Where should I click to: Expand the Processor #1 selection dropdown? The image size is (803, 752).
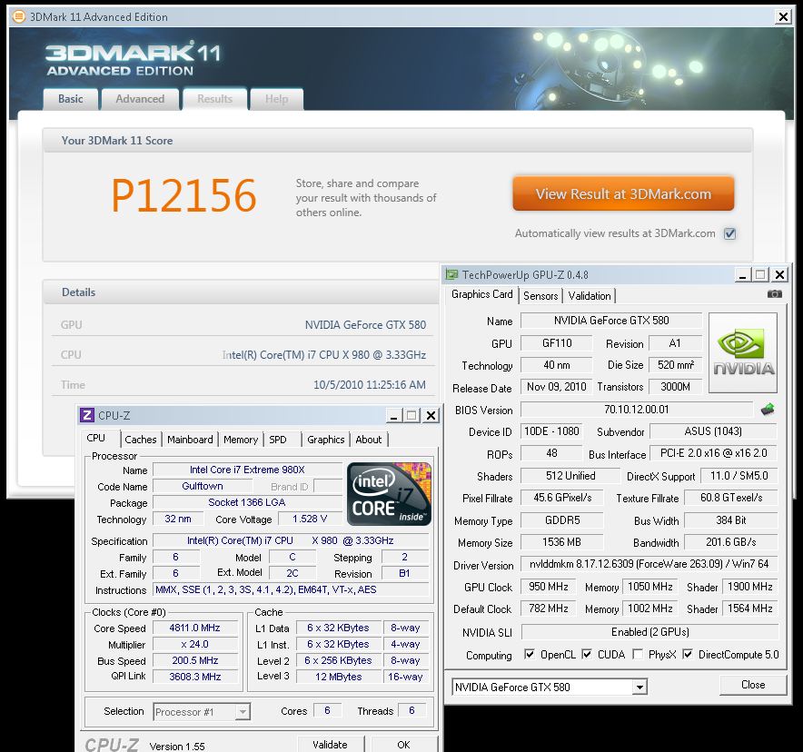(243, 712)
